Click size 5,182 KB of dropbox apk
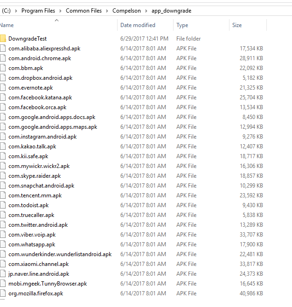Image resolution: width=292 pixels, height=307 pixels. 253,78
